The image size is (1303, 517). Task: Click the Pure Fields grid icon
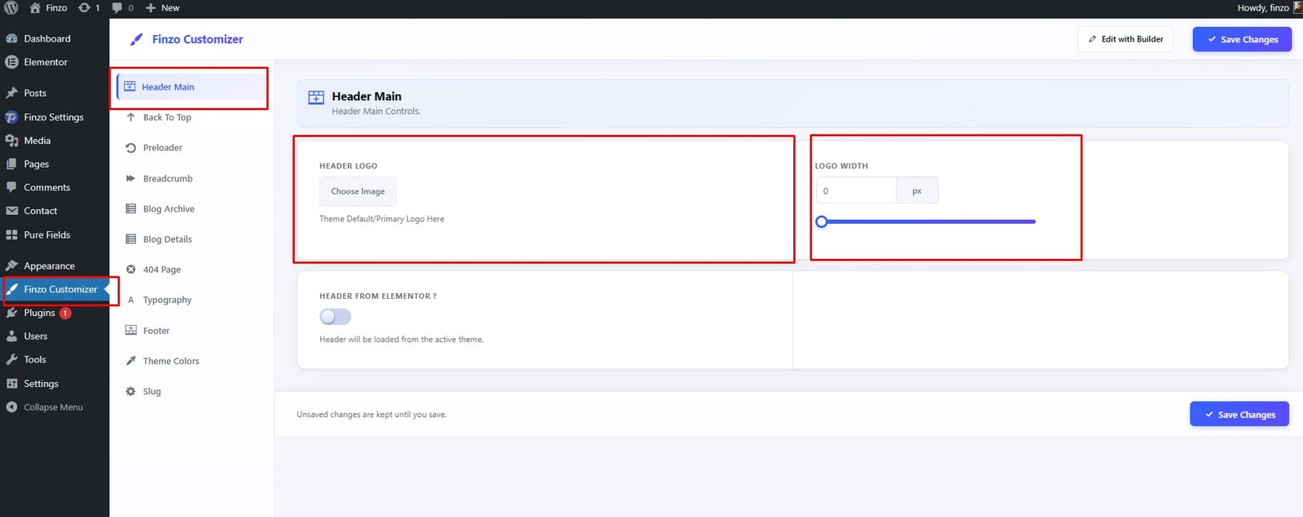pos(11,234)
